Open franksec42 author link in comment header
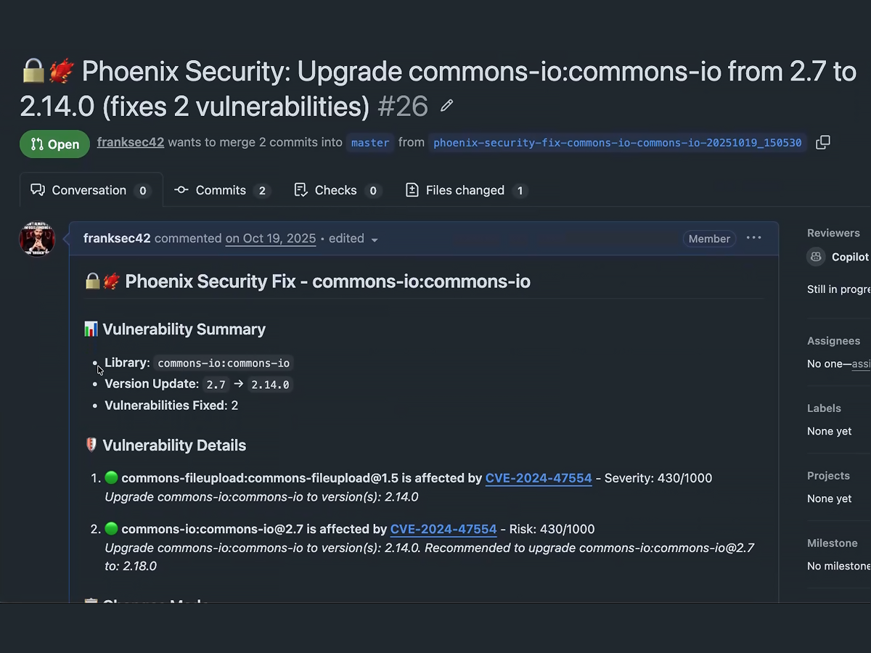The width and height of the screenshot is (871, 653). [x=117, y=238]
